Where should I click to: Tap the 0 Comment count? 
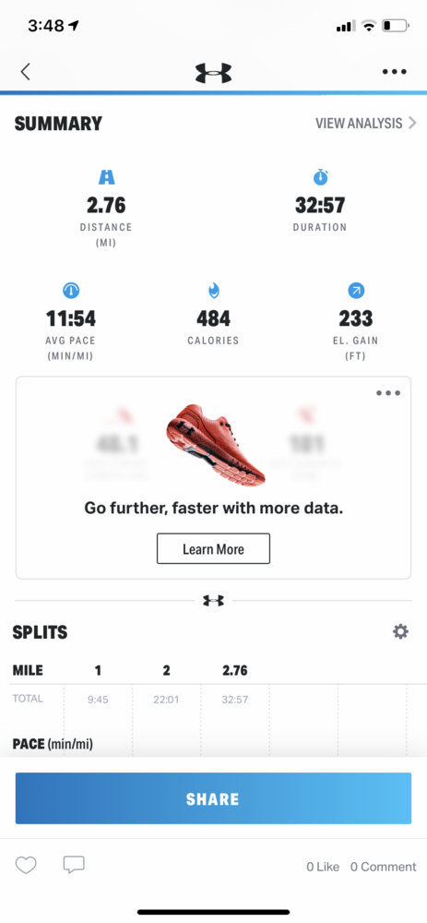click(384, 867)
